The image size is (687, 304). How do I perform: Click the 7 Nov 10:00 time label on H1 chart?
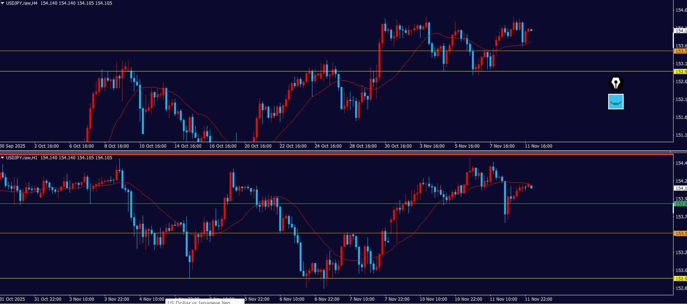coord(362,299)
